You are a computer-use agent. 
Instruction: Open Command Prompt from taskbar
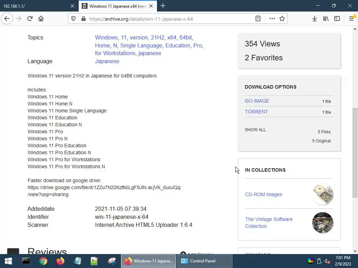[x=26, y=261]
